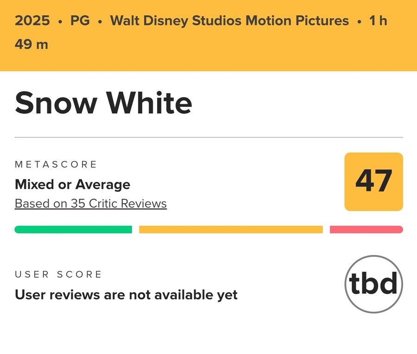Select the green positive reviews bar segment
Viewport: 417px width, 354px height.
click(x=73, y=230)
